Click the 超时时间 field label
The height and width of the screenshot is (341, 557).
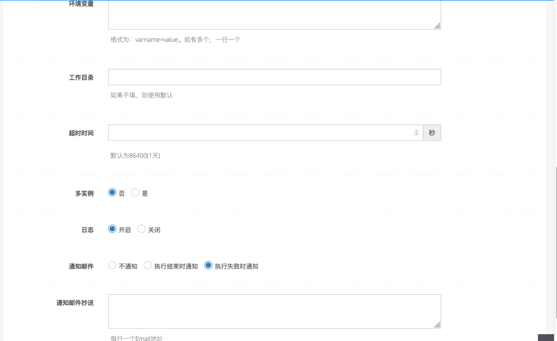coord(81,132)
